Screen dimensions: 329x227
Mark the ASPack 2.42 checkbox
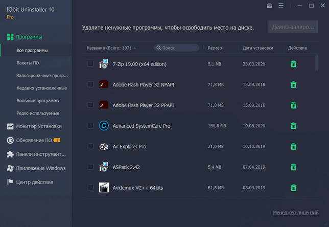[x=90, y=167]
